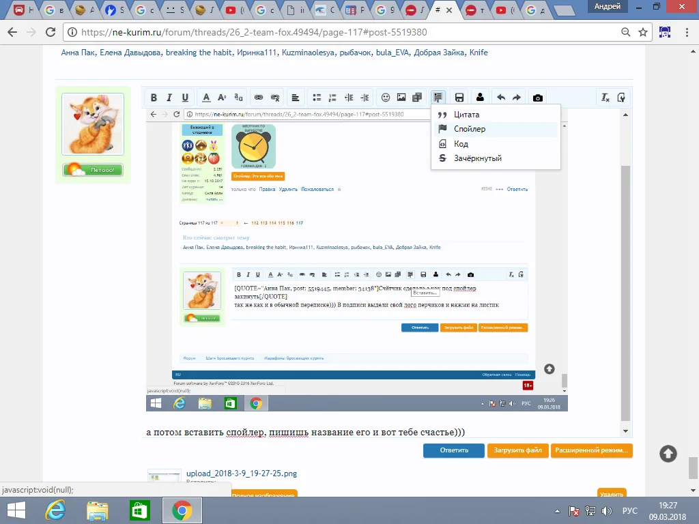Click the Chrome address bar URL

[254, 32]
